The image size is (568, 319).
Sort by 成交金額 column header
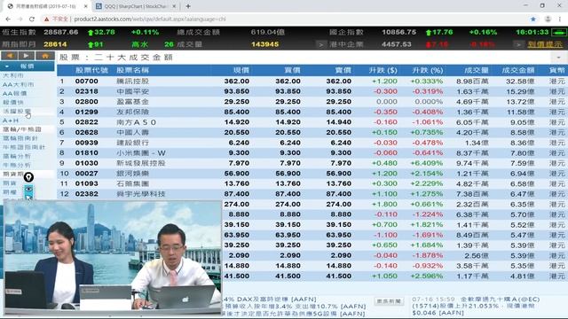coord(518,70)
